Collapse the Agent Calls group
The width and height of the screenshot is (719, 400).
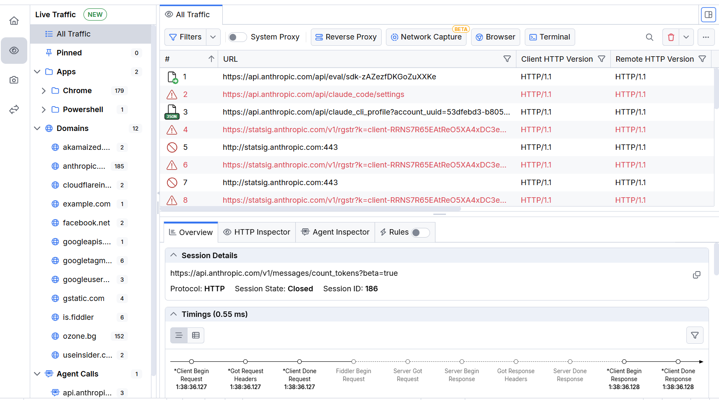pos(37,374)
